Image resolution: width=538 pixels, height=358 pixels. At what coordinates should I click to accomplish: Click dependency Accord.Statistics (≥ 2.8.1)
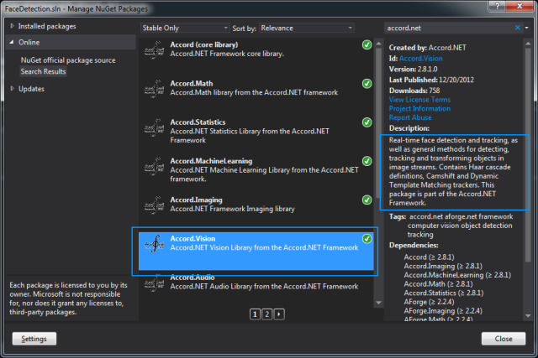click(444, 293)
